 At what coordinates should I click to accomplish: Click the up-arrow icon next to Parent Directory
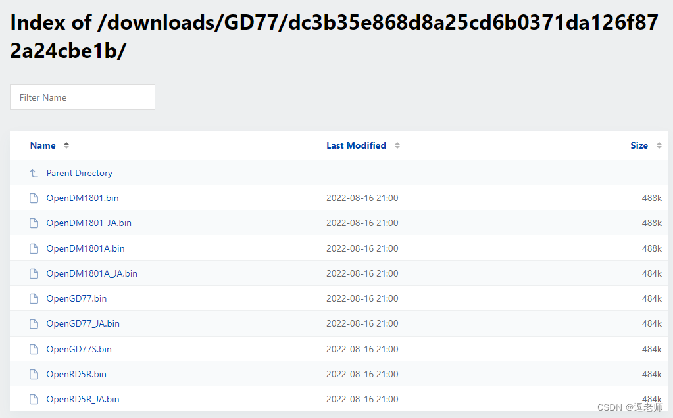(x=34, y=174)
